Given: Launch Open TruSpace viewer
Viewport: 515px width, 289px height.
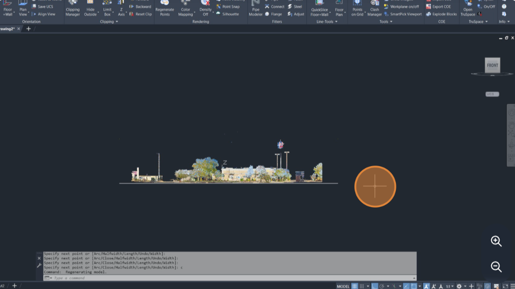Looking at the screenshot, I should pos(468,9).
